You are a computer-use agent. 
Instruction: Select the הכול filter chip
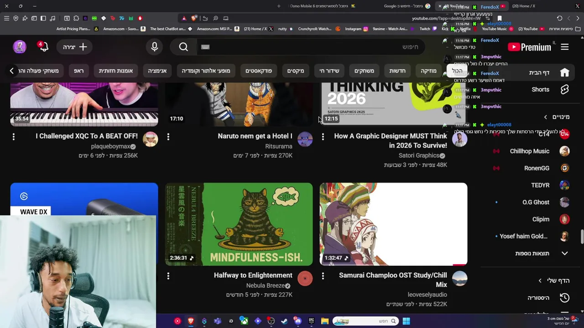(457, 71)
